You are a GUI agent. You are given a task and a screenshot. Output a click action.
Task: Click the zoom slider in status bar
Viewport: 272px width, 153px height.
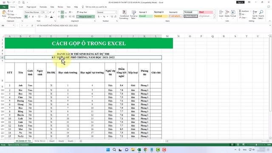(256, 144)
